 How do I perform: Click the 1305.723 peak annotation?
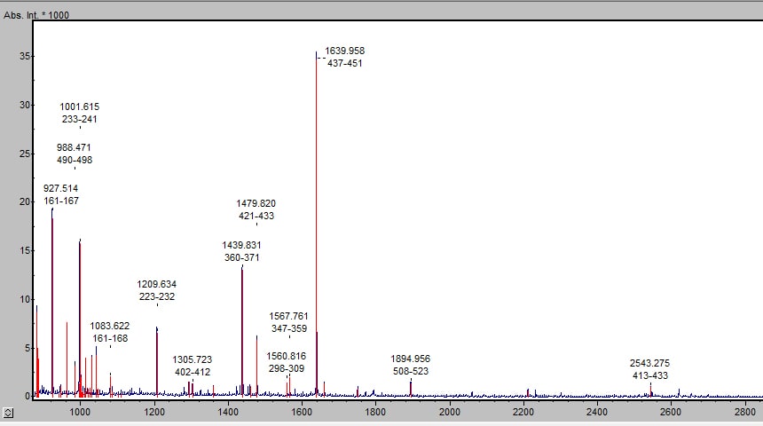click(193, 359)
